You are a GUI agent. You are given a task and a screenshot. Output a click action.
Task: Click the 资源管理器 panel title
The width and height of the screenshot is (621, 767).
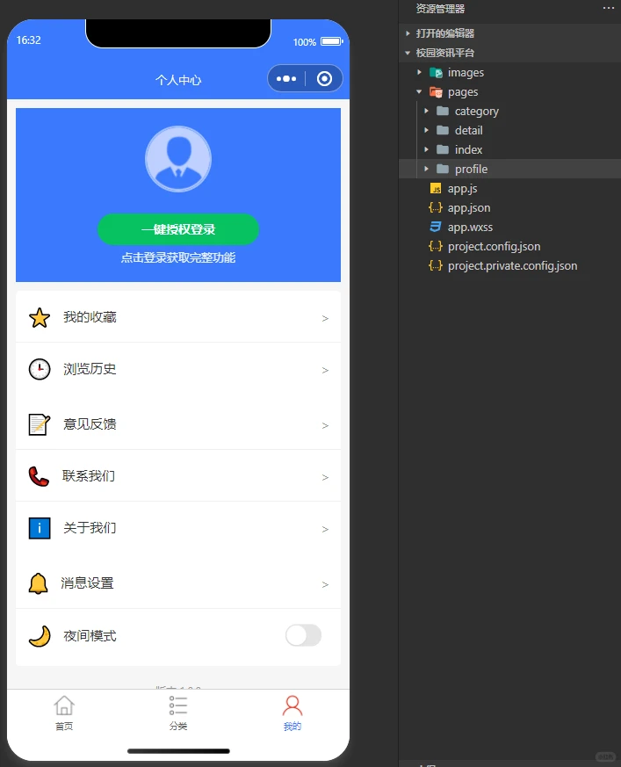coord(440,8)
